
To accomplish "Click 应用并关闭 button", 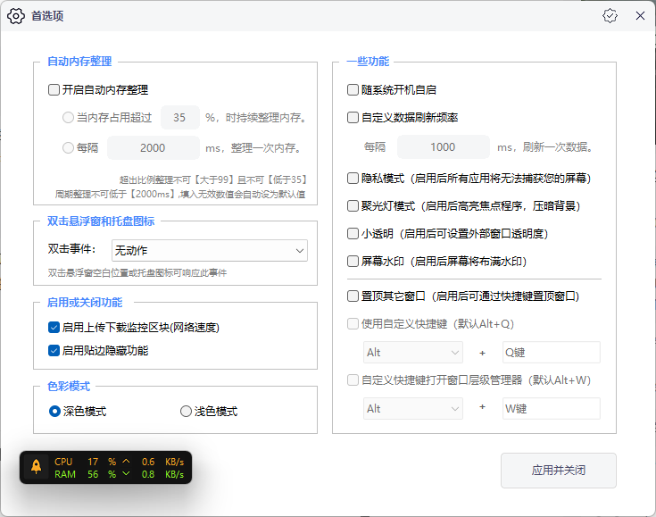I will pos(558,471).
